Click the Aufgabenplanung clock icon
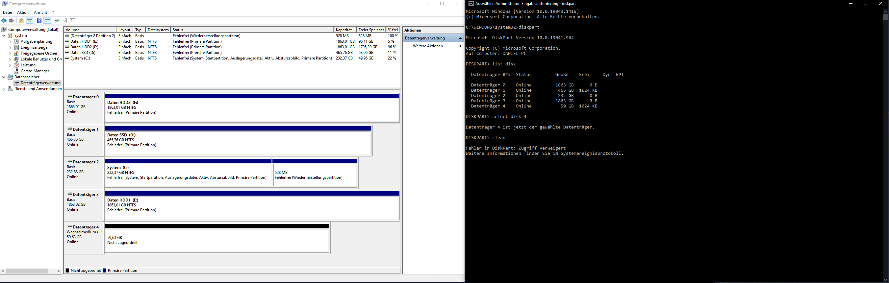Viewport: 889px width, 283px height. coord(16,41)
